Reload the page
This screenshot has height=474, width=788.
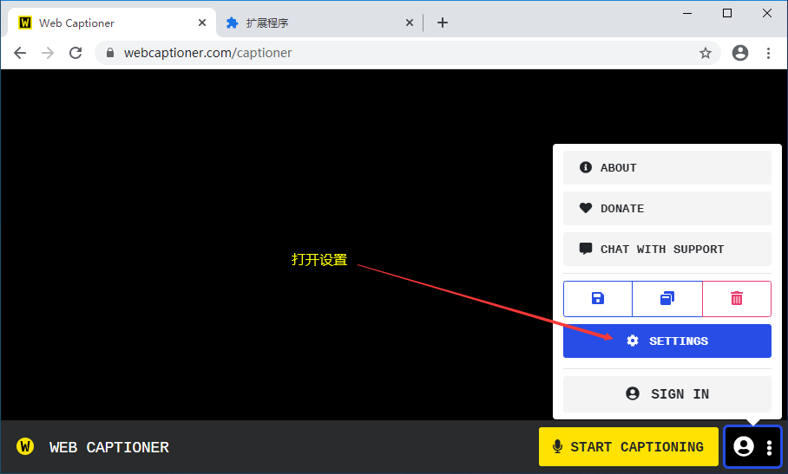pos(76,53)
